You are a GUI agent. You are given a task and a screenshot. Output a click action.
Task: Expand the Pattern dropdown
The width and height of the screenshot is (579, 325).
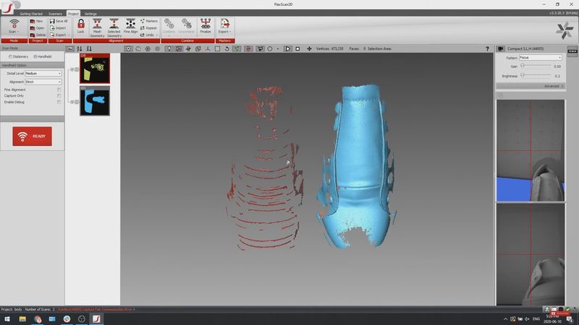541,58
